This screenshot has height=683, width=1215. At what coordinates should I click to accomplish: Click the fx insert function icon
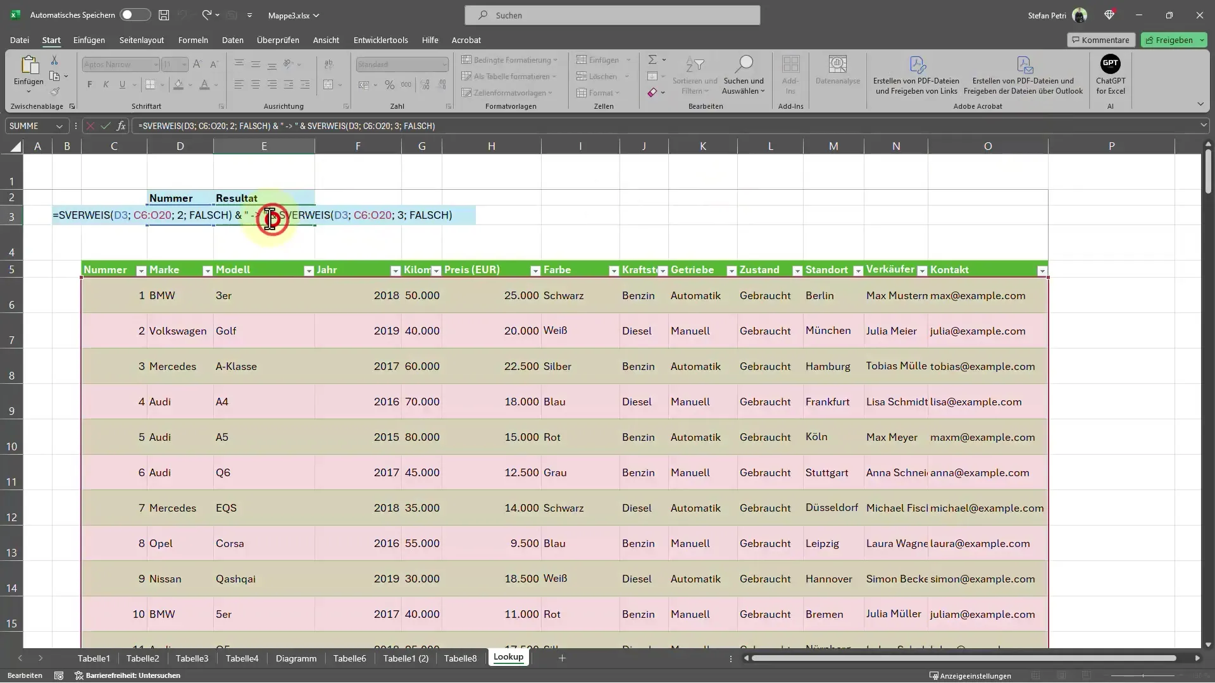pyautogui.click(x=121, y=126)
